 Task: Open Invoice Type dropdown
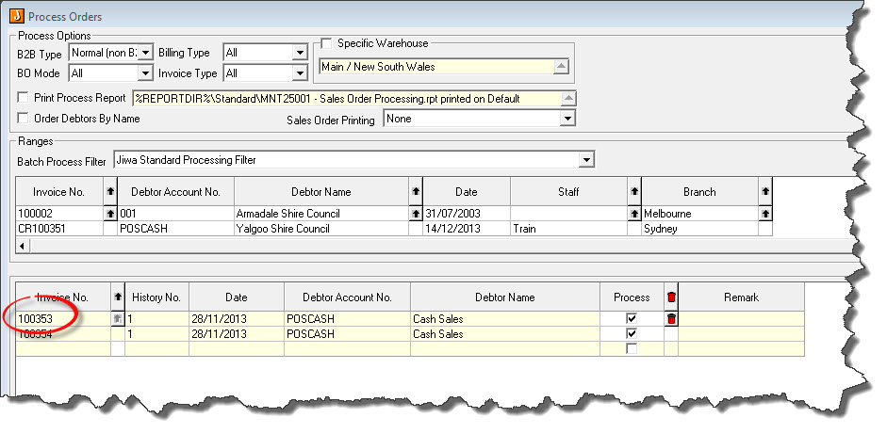tap(301, 72)
